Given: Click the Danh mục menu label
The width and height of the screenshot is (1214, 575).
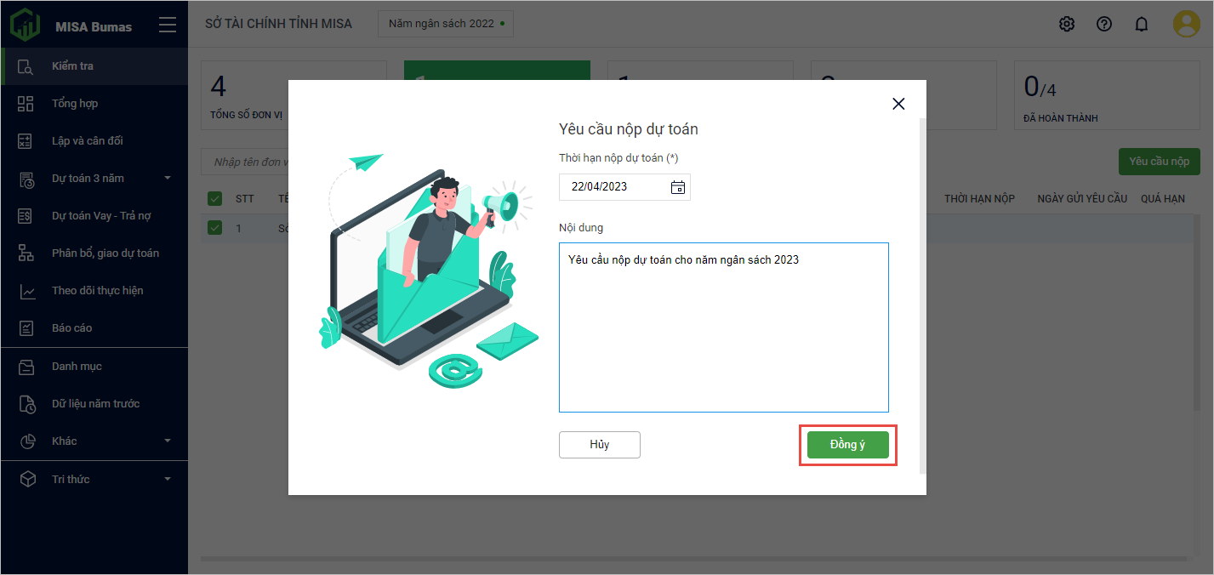Looking at the screenshot, I should tap(77, 367).
